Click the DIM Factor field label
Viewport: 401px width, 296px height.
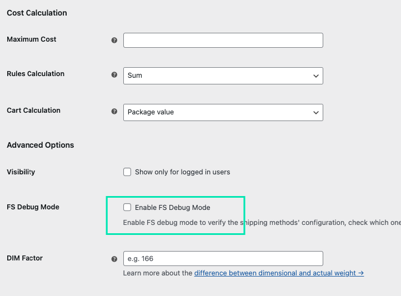pos(24,258)
